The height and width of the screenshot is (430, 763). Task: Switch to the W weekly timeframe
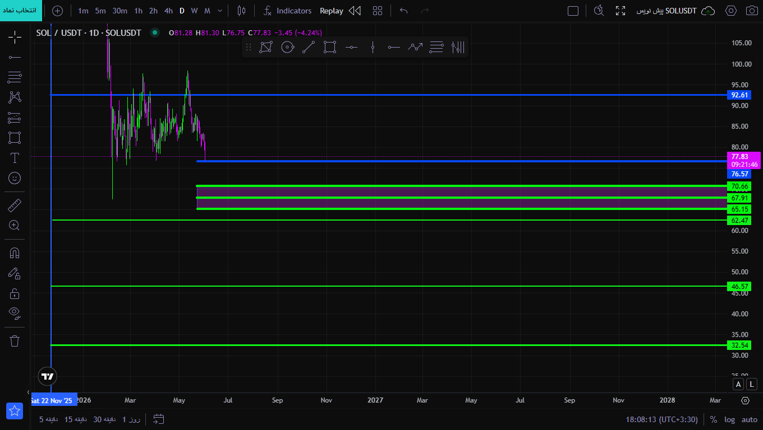point(194,11)
